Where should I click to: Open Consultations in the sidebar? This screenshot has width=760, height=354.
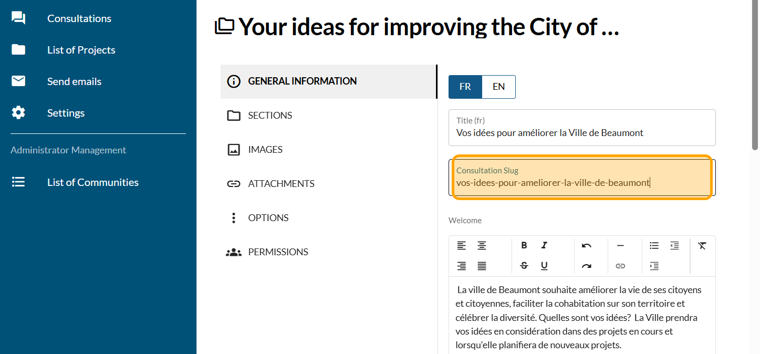click(x=79, y=18)
